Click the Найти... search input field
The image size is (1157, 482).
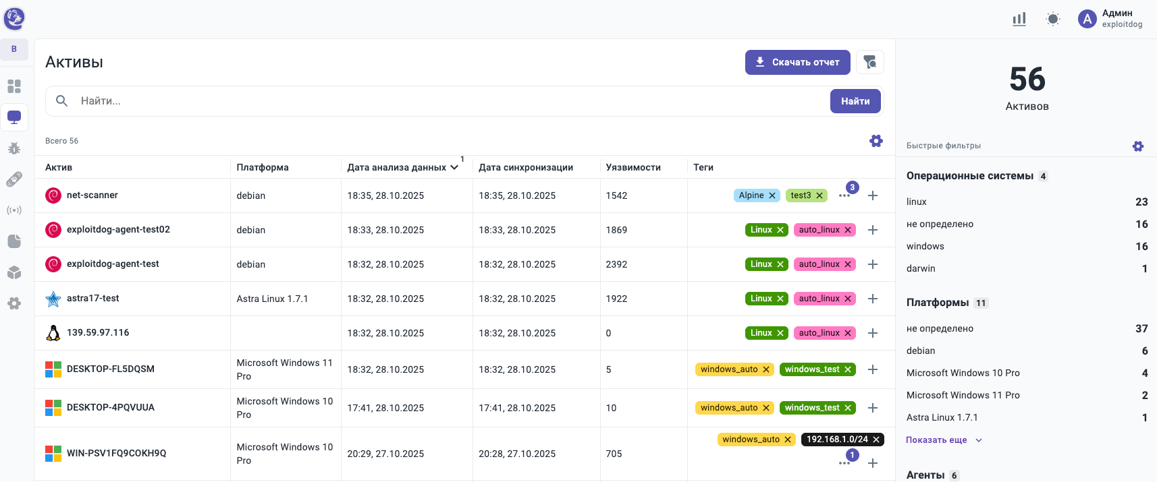point(446,101)
